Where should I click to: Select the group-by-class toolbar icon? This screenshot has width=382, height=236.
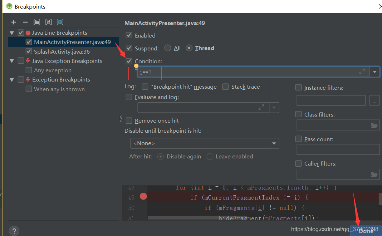[60, 22]
